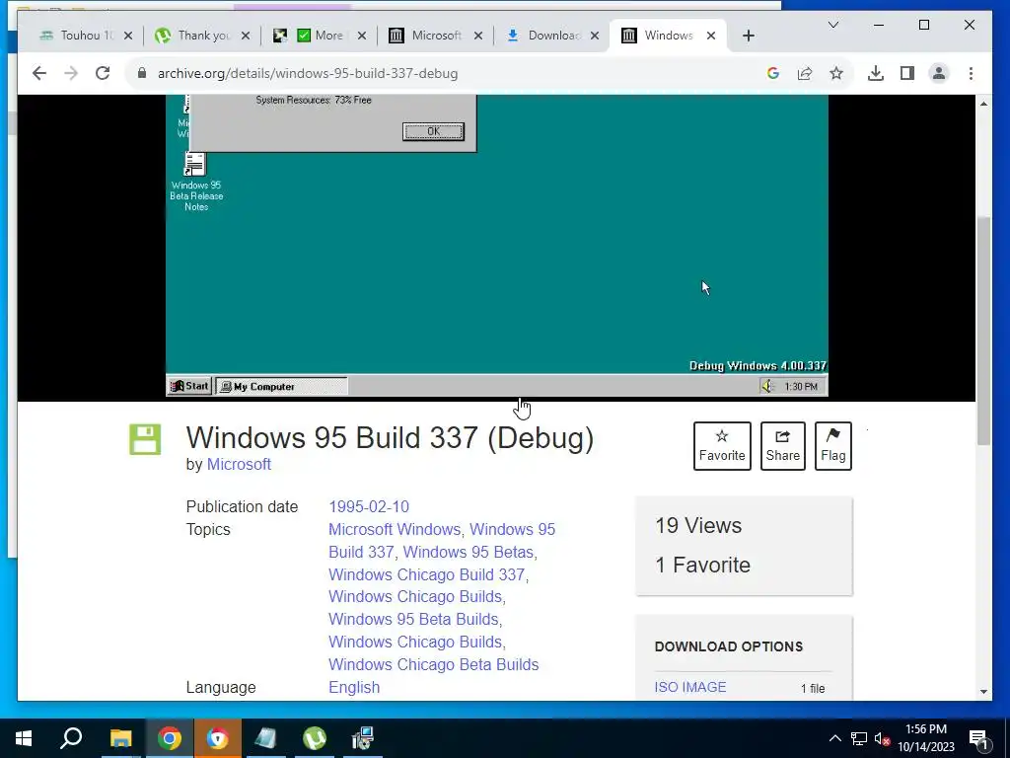
Task: Click the 1 Favorite statistic
Action: [x=702, y=565]
